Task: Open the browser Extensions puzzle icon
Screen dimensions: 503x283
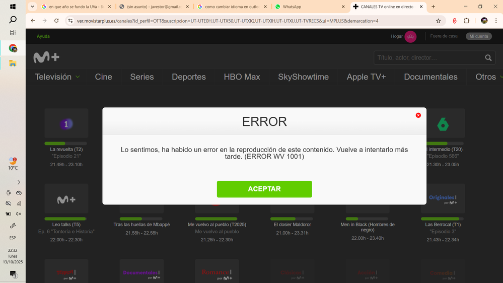Action: pos(466,21)
